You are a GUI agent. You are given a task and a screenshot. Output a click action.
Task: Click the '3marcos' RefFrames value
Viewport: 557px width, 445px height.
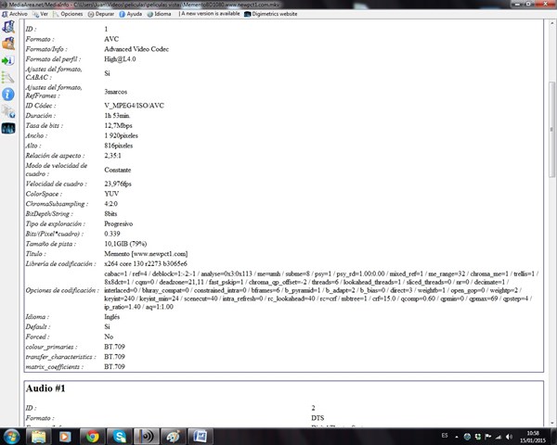[116, 92]
